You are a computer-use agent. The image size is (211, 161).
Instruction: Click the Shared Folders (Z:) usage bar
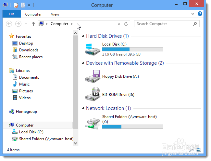132,127
